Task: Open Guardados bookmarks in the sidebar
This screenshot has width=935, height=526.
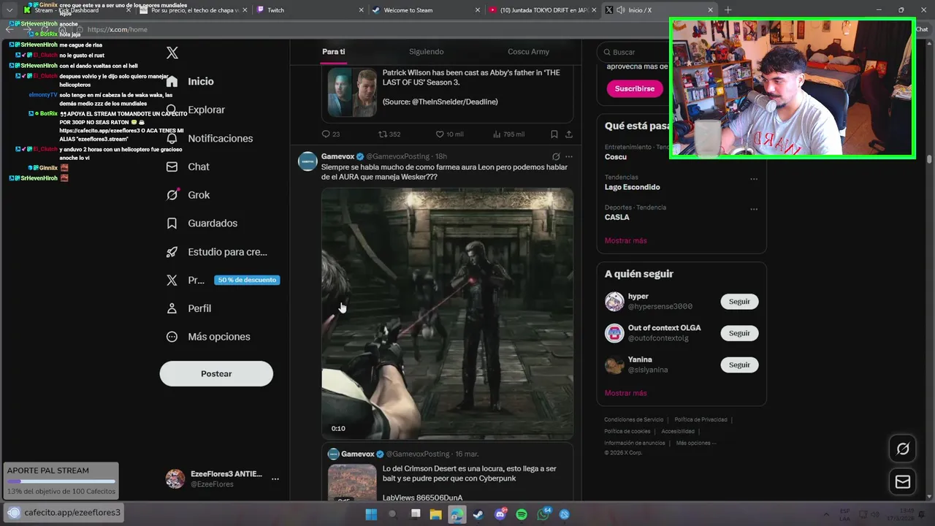Action: pos(202,223)
